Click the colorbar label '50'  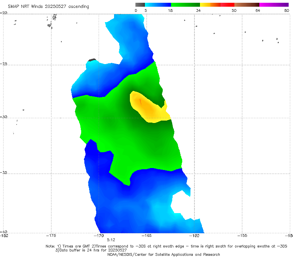click(234, 10)
